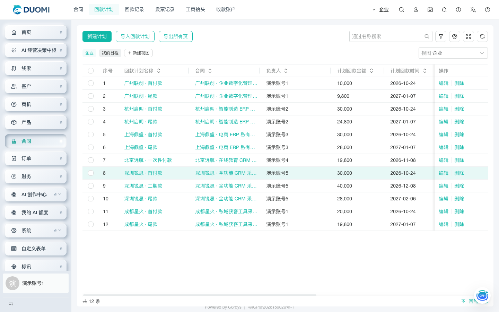Open 线索 in the sidebar
The image size is (499, 312).
(x=36, y=68)
